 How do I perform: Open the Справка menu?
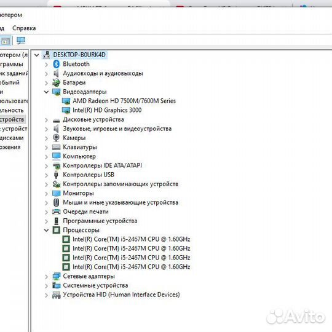pyautogui.click(x=24, y=28)
